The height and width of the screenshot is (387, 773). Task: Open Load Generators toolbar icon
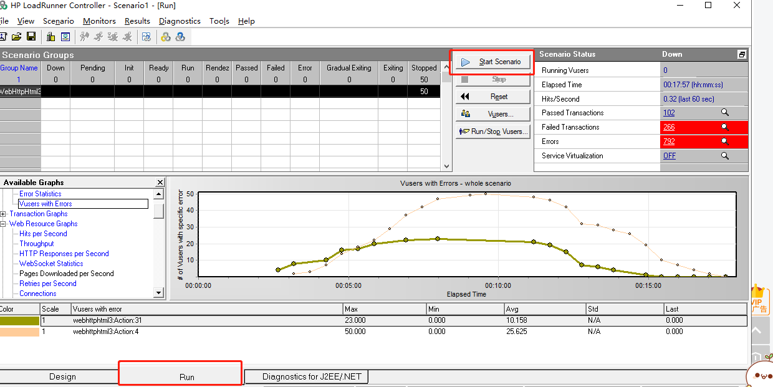pos(51,37)
